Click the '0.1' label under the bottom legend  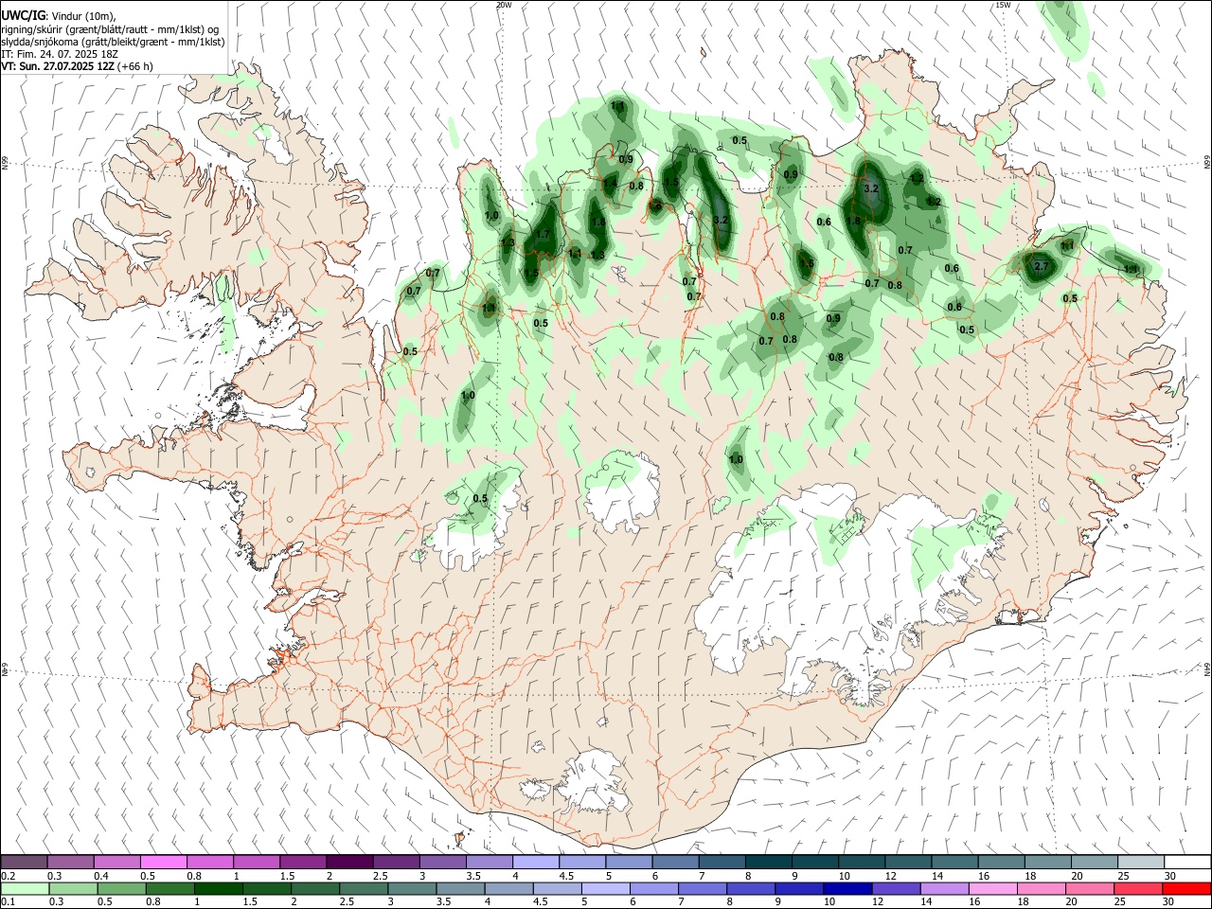9,902
